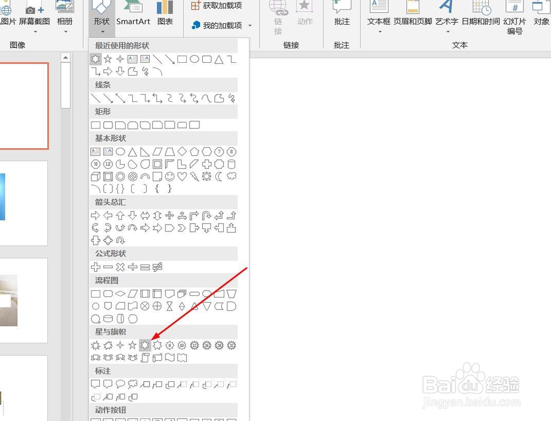This screenshot has height=421, width=551.
Task: Select the 32-point star shape
Action: [231, 345]
